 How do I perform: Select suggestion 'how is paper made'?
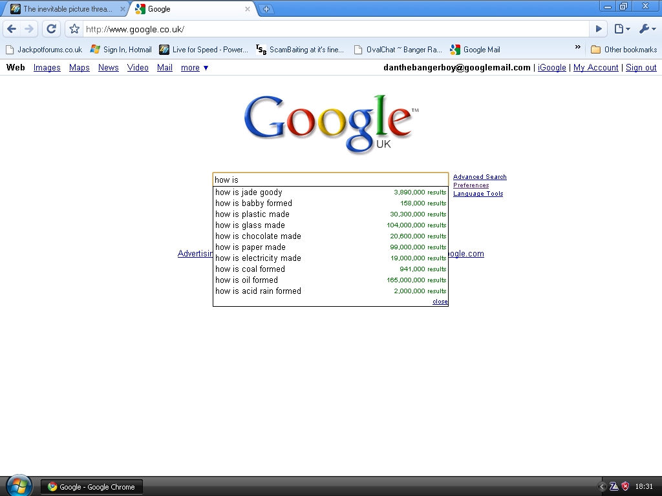point(330,247)
